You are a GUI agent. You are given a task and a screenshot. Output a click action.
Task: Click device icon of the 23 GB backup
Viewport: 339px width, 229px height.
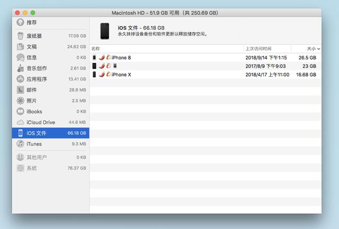click(x=94, y=66)
